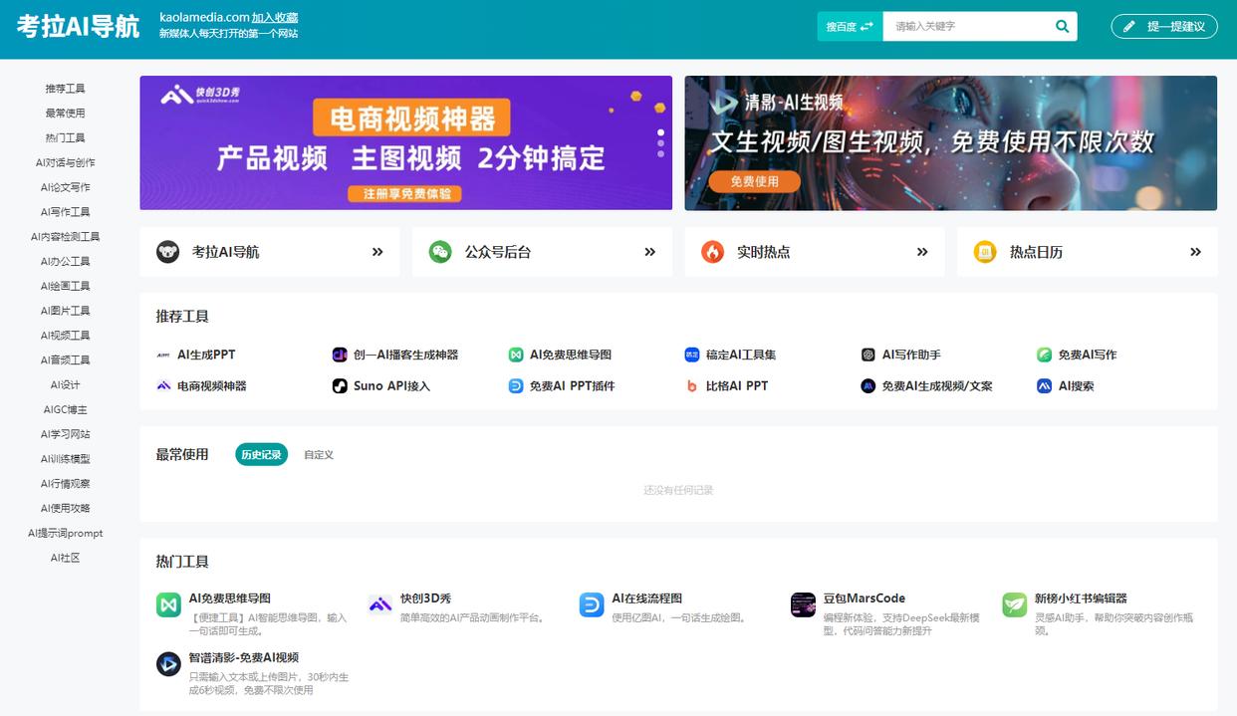Click the AI搜索 icon

click(x=1044, y=385)
